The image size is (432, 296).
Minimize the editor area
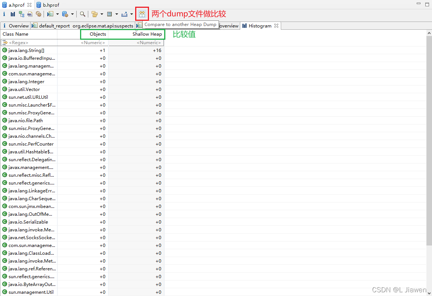click(x=419, y=4)
